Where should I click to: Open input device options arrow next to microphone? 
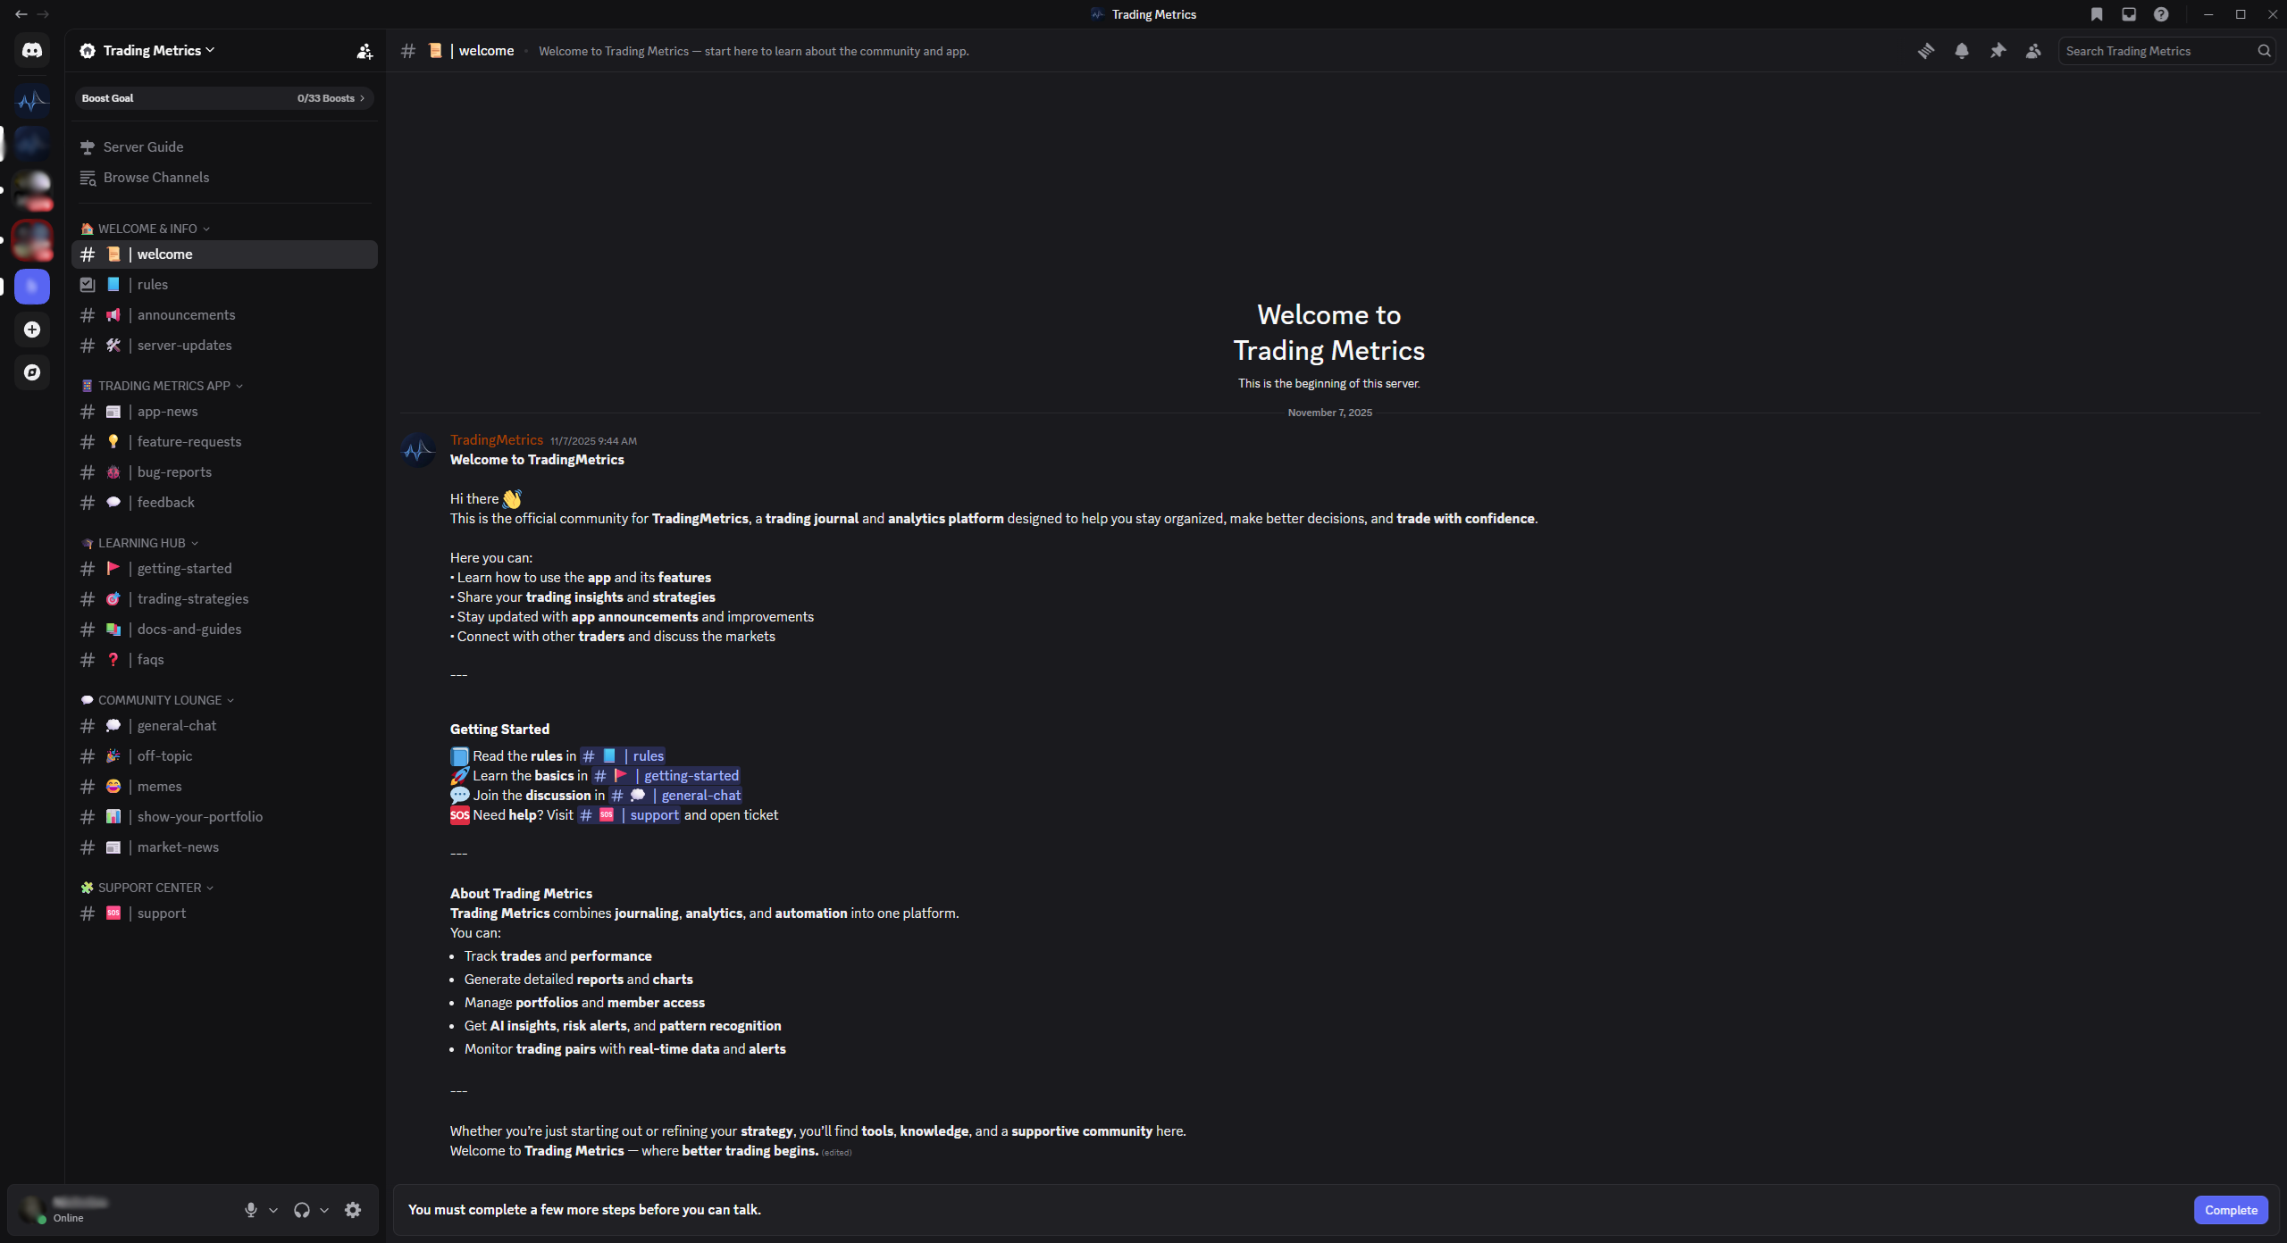click(273, 1210)
